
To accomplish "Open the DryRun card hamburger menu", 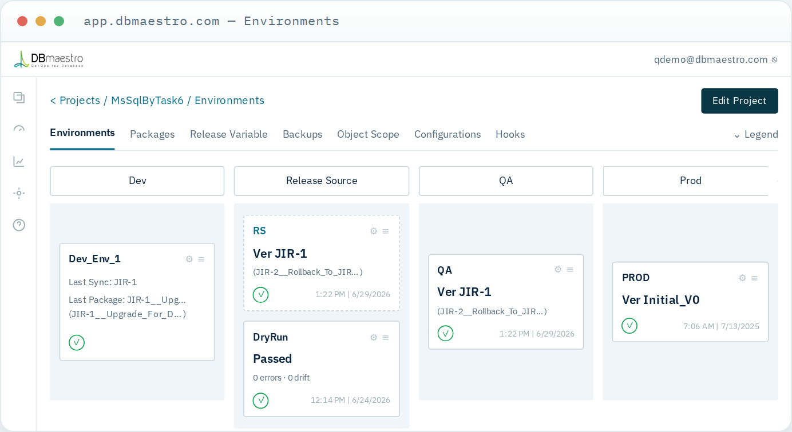I will pos(386,337).
